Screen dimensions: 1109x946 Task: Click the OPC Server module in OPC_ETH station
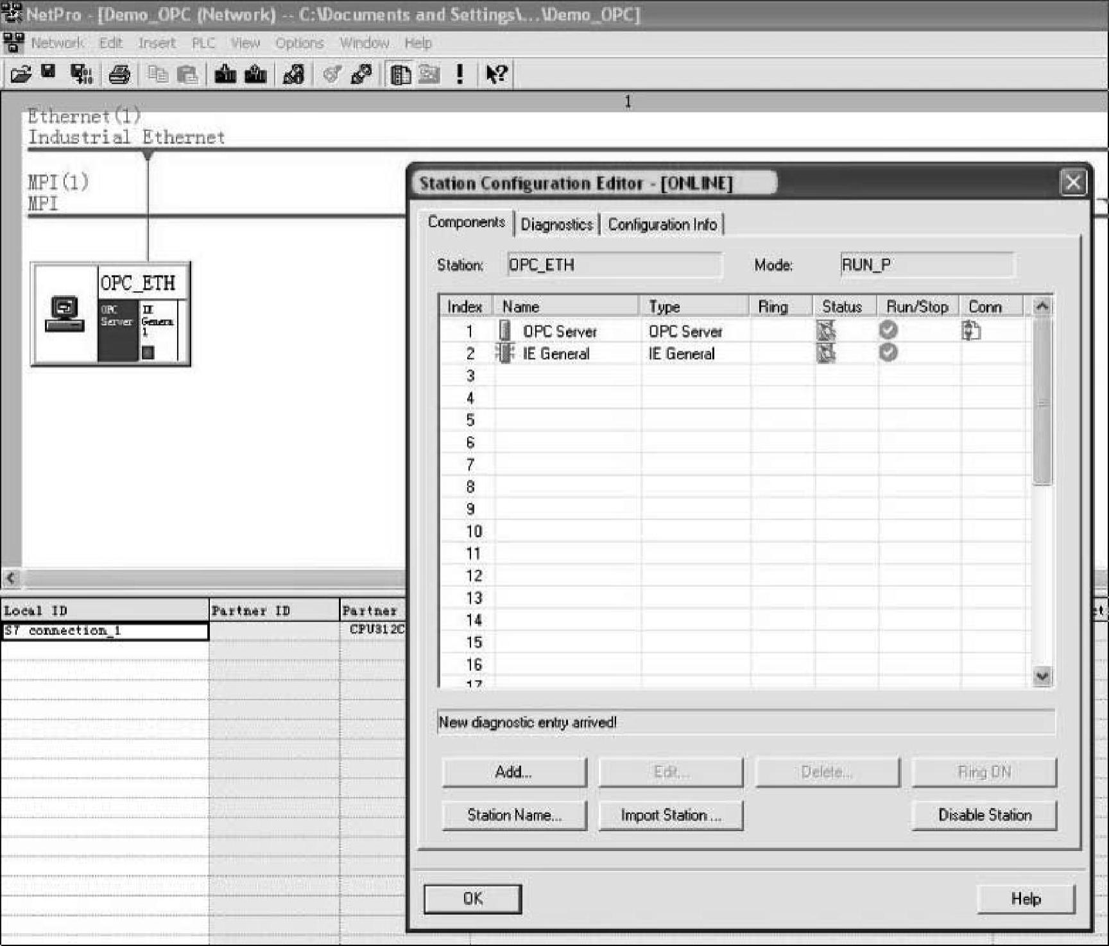[x=117, y=330]
